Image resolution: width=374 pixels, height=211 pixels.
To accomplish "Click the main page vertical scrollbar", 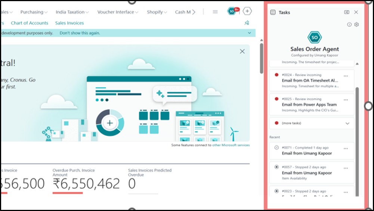I will [x=262, y=58].
